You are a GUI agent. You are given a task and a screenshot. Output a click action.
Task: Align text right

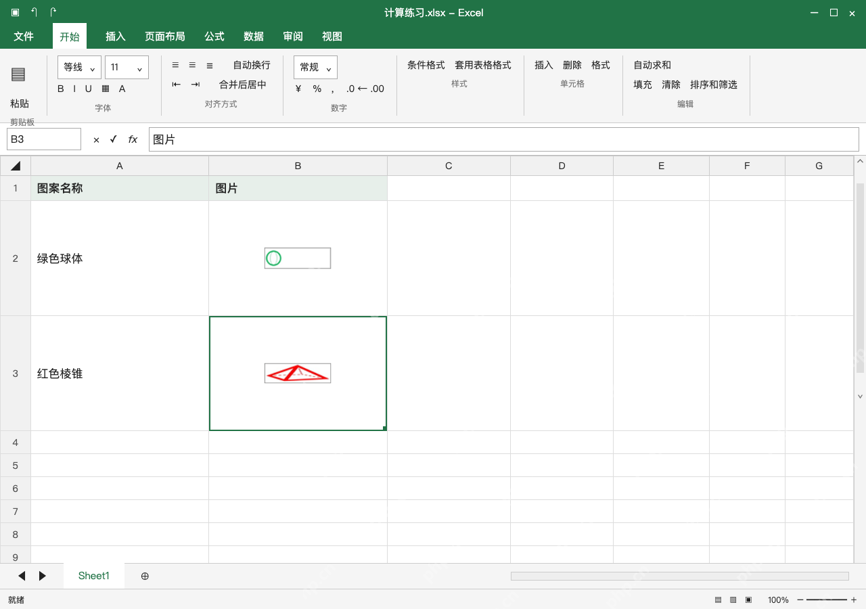tap(210, 65)
